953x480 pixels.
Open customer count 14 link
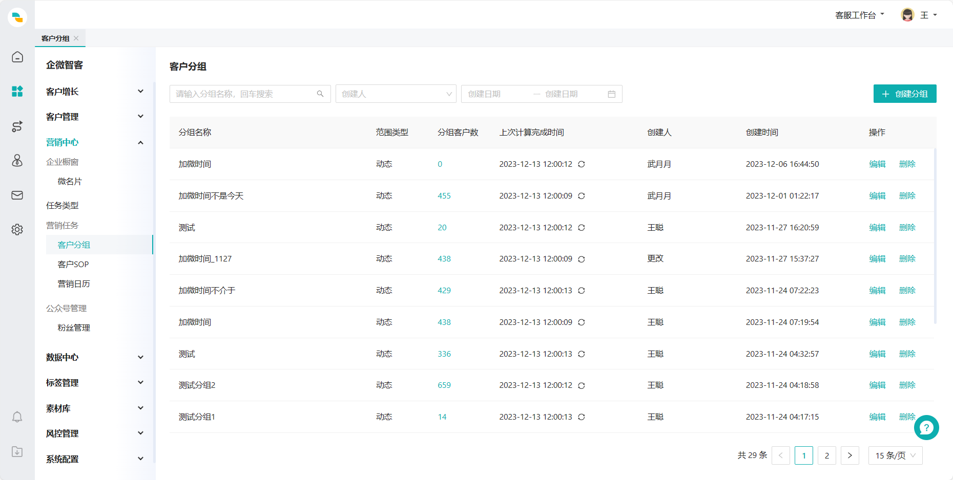click(x=442, y=417)
